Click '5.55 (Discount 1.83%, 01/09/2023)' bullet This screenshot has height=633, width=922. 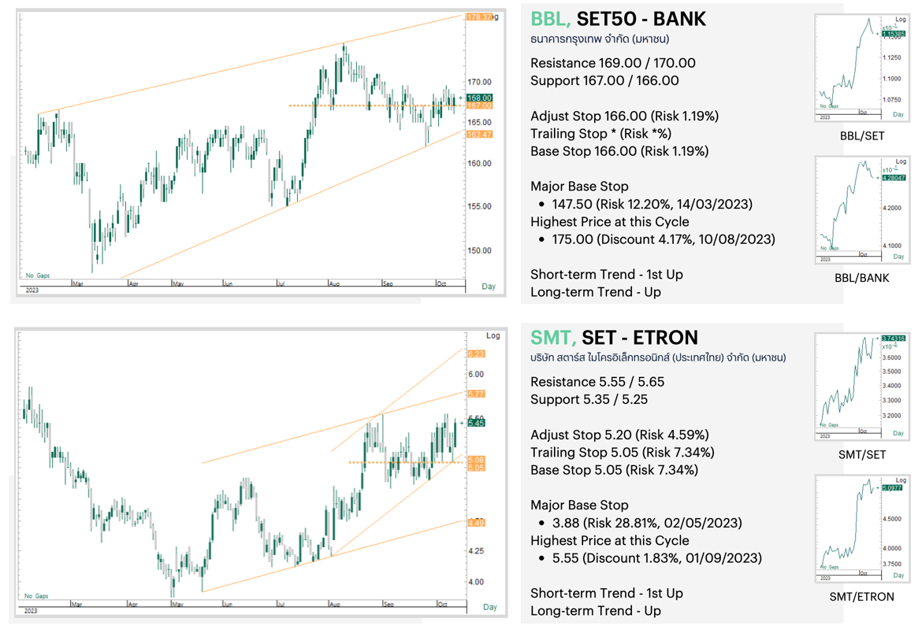[656, 557]
